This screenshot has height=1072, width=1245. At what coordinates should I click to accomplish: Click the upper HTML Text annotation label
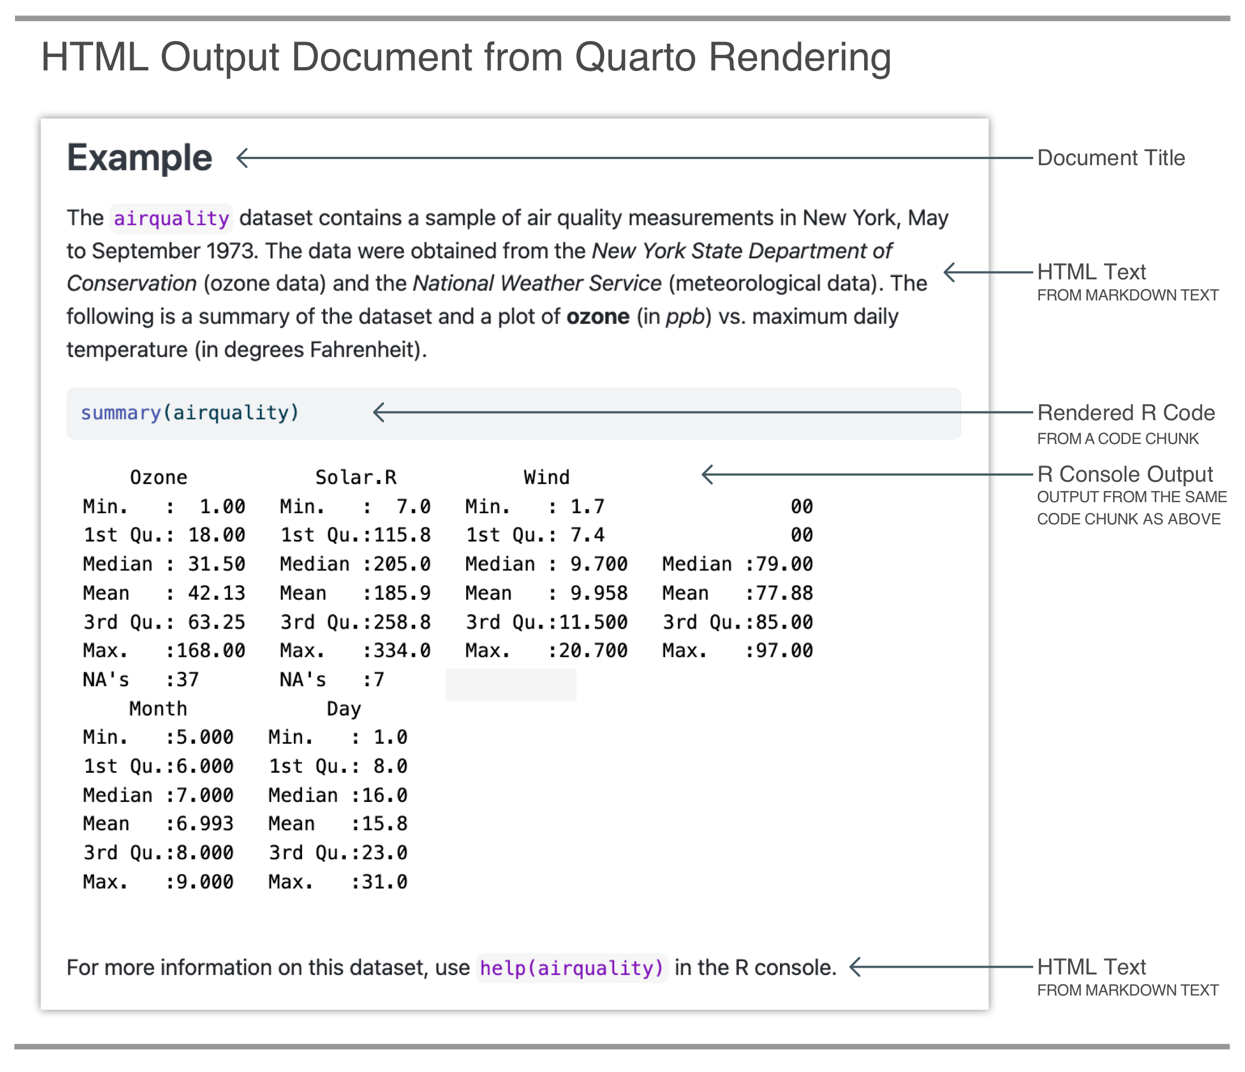coord(1091,272)
